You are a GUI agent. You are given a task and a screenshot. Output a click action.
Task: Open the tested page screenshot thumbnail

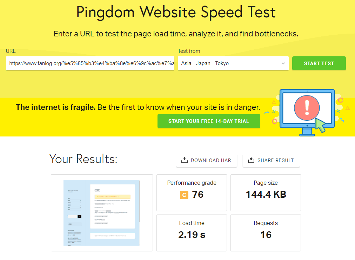102,212
